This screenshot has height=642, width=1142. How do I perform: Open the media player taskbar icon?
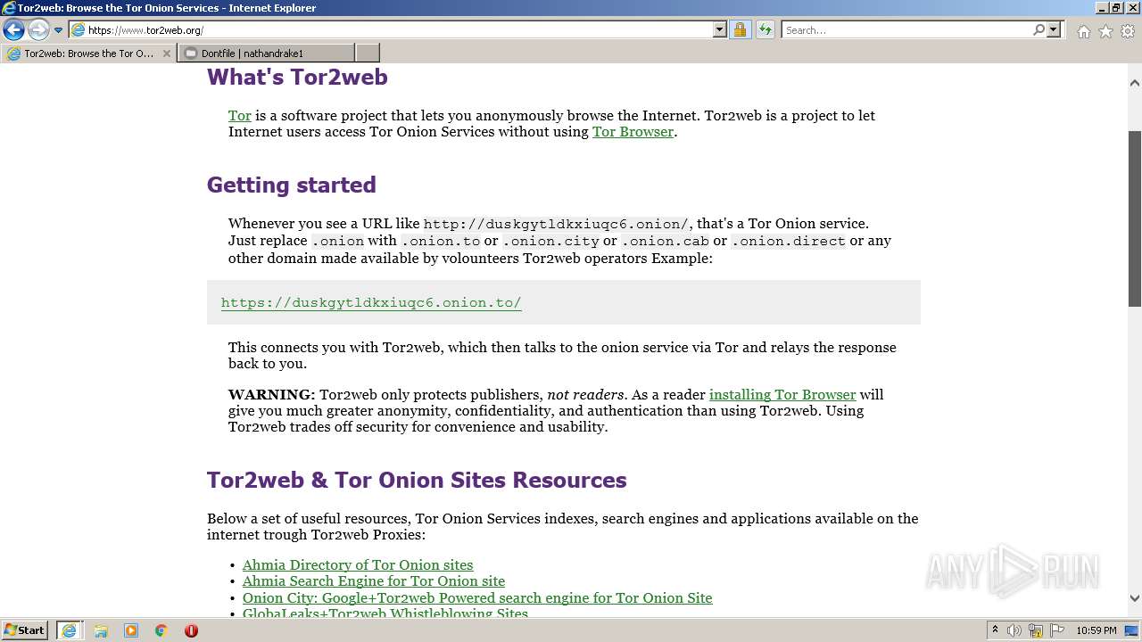pos(131,630)
